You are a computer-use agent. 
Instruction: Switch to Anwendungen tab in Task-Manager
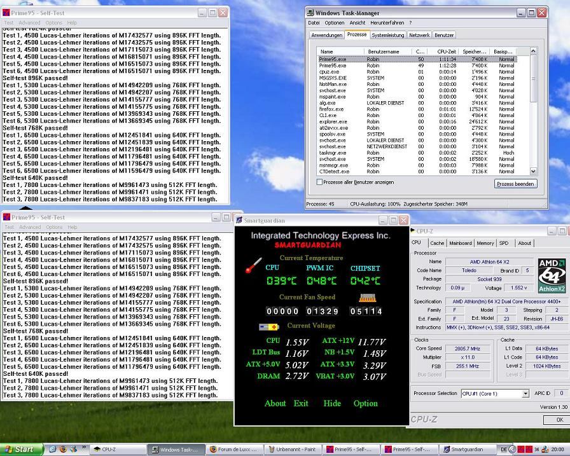pos(327,35)
